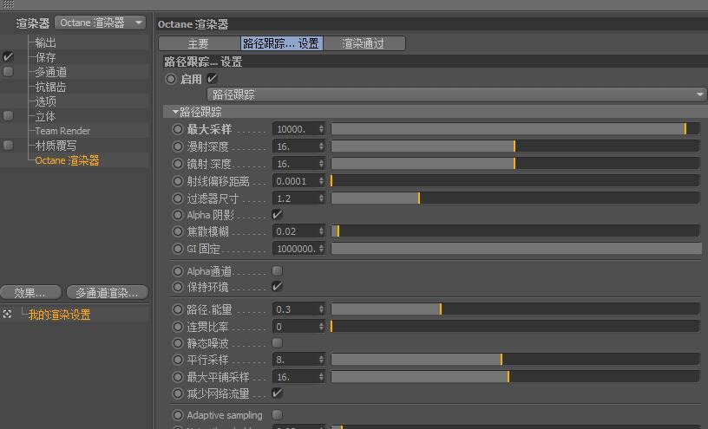Click the 路径能量 value stepper arrows
The width and height of the screenshot is (708, 429).
point(321,309)
